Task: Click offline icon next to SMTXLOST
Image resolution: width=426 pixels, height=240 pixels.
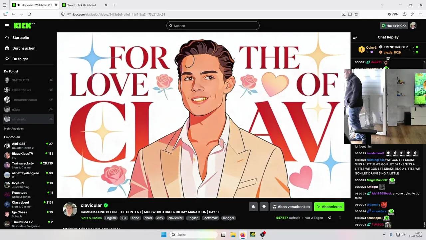Action: coord(51,80)
